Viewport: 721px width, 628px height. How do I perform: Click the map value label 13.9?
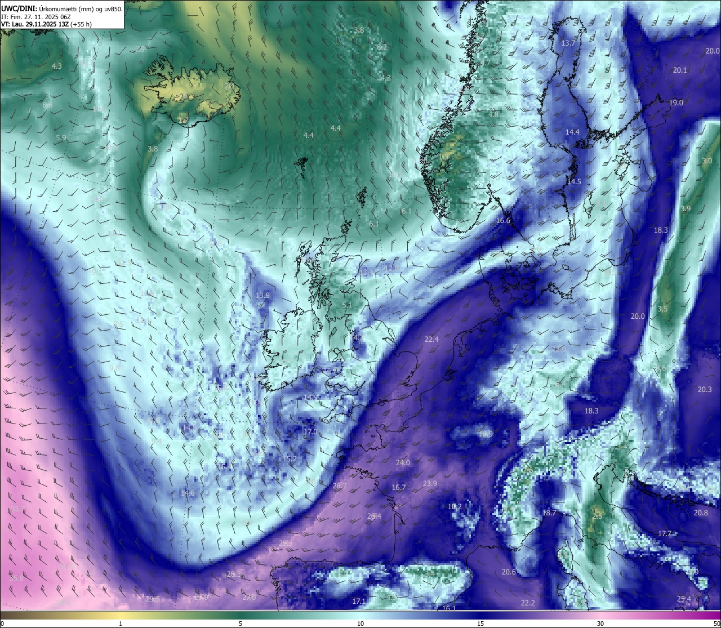click(262, 295)
